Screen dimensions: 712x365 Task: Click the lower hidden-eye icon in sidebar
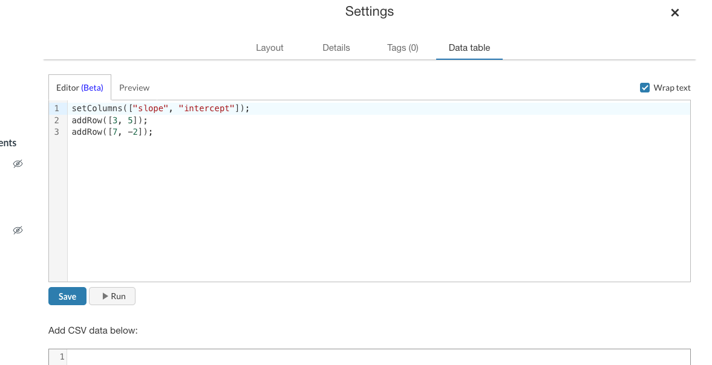[18, 230]
